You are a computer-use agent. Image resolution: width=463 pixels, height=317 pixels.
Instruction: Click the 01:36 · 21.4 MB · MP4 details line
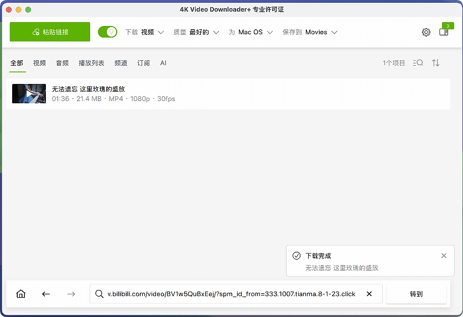pos(113,99)
